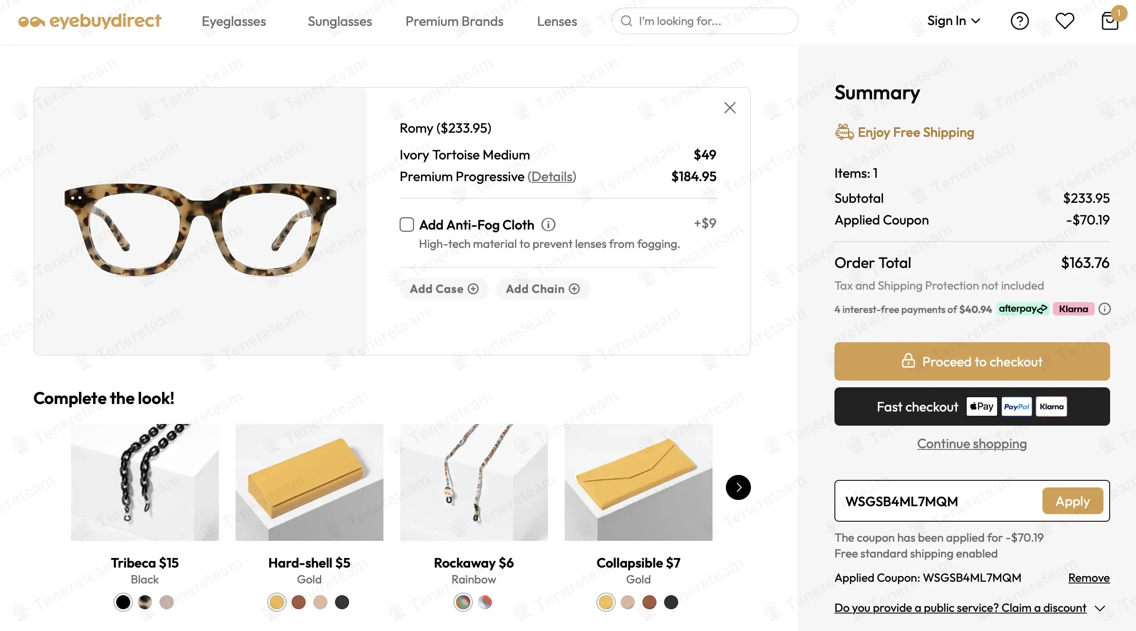1136x631 pixels.
Task: Show payment installment info icon
Action: pos(1104,309)
